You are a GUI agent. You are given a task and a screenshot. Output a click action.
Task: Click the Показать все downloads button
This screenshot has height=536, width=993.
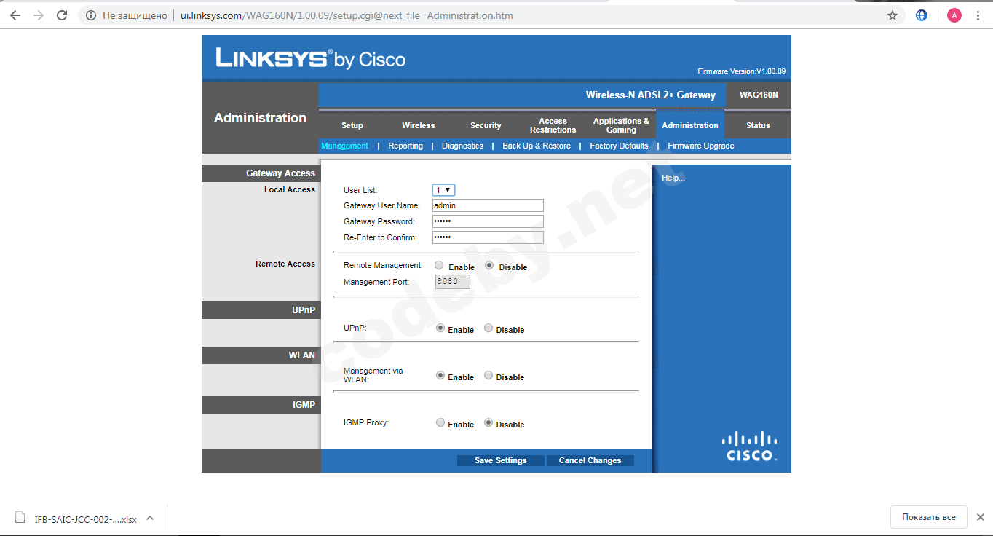pyautogui.click(x=929, y=517)
